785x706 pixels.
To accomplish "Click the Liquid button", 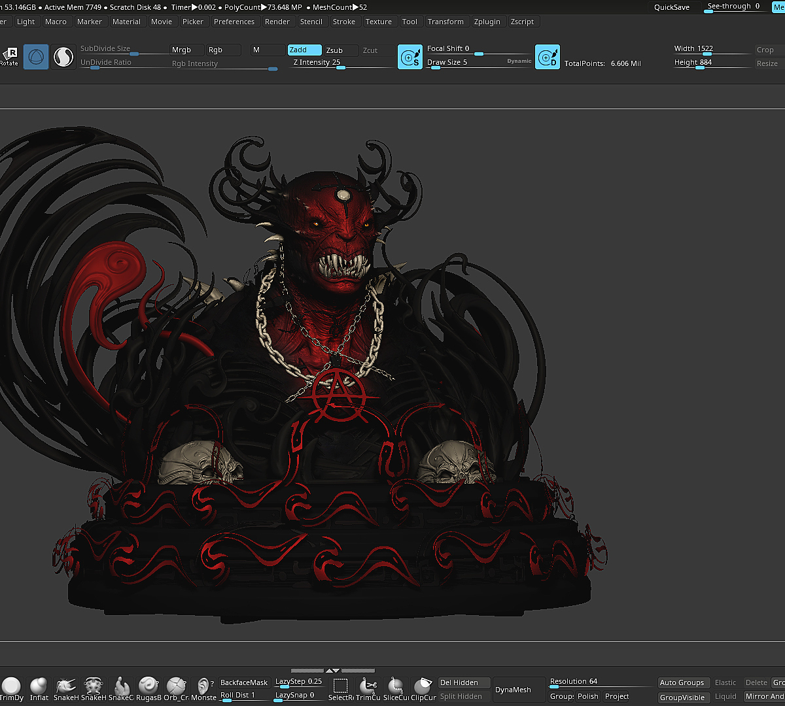I will pyautogui.click(x=725, y=697).
